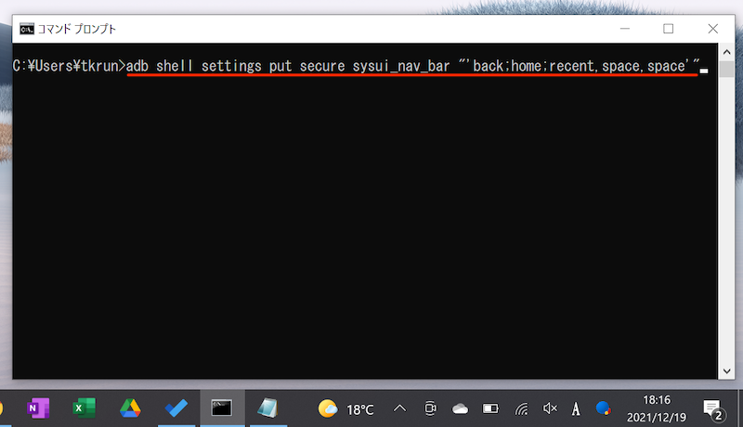Launch Excel from the taskbar

(85, 408)
